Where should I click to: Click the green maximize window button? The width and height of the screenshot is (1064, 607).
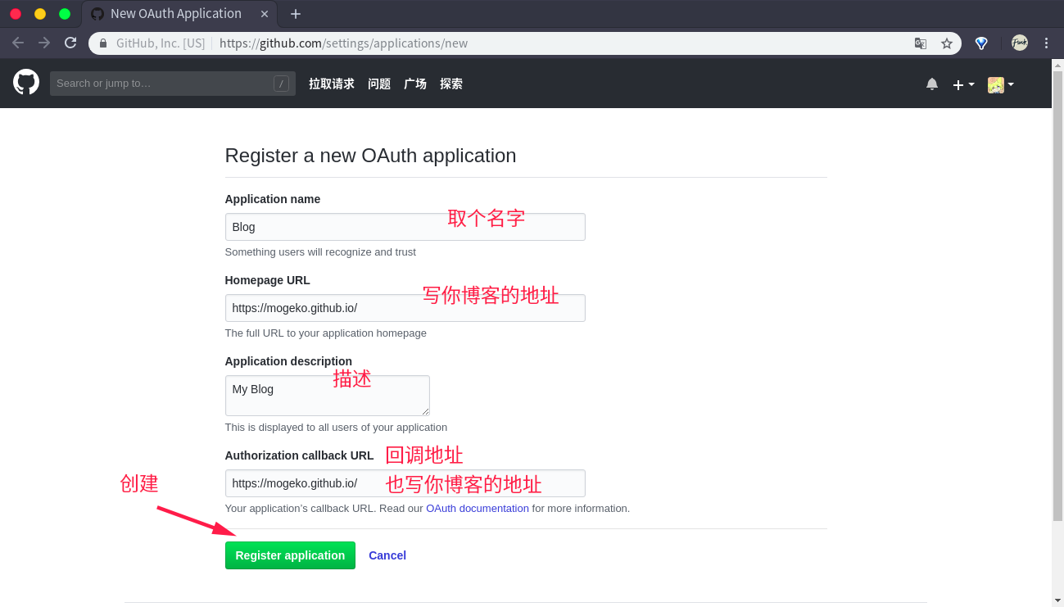[65, 14]
